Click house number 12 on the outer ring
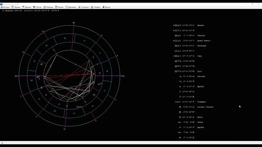 (23, 52)
